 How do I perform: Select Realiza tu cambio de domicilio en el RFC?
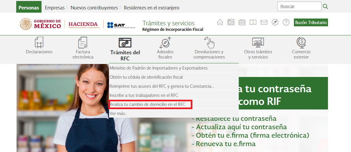pyautogui.click(x=174, y=105)
